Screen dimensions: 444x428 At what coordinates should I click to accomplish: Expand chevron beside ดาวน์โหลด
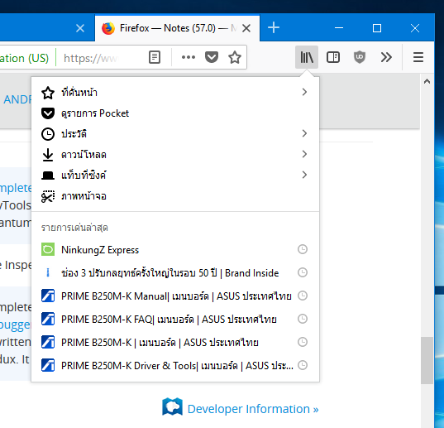pos(304,154)
